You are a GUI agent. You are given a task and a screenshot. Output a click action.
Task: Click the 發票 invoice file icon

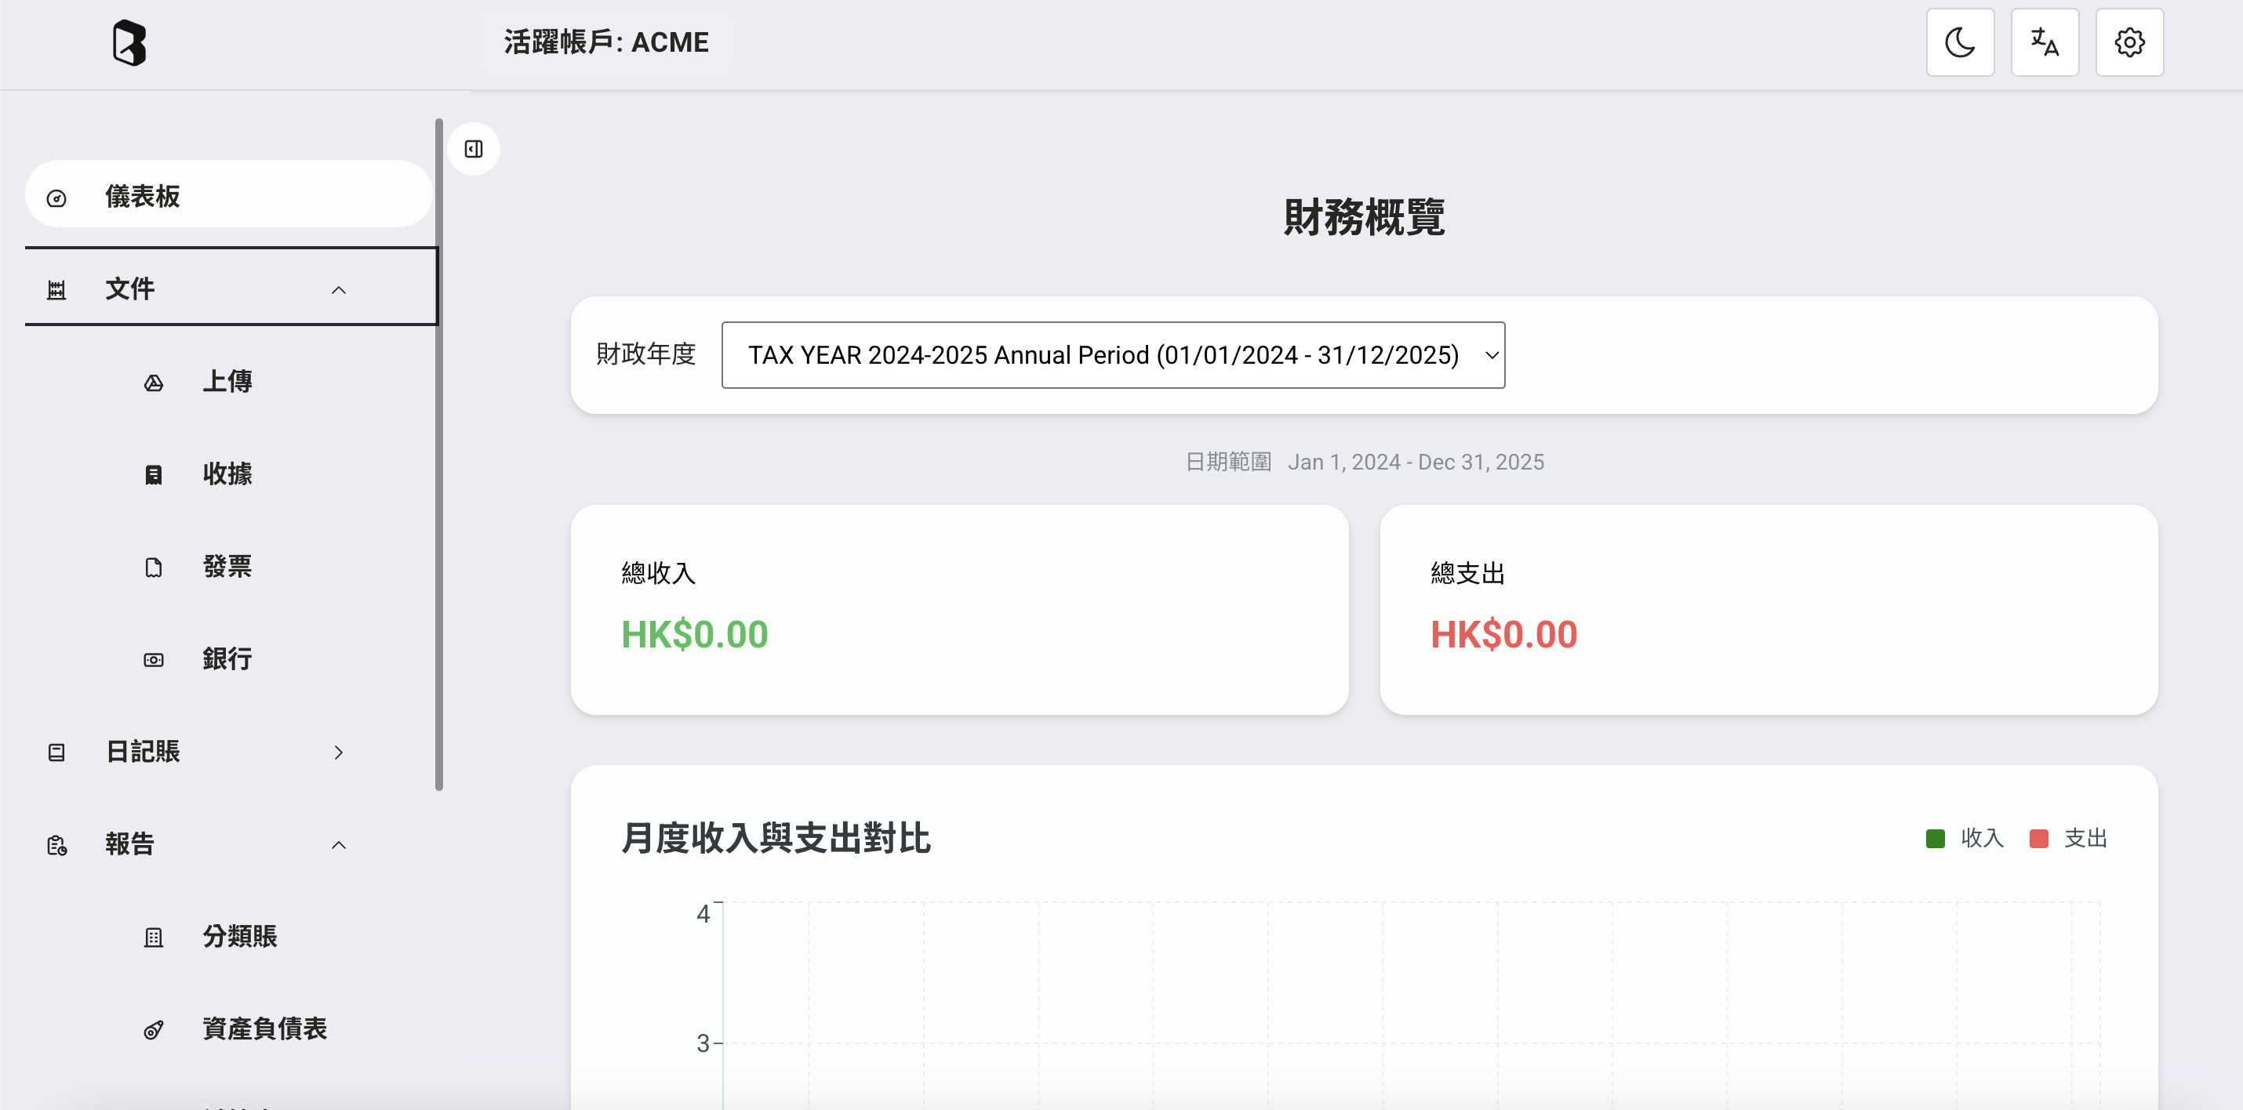click(x=153, y=568)
